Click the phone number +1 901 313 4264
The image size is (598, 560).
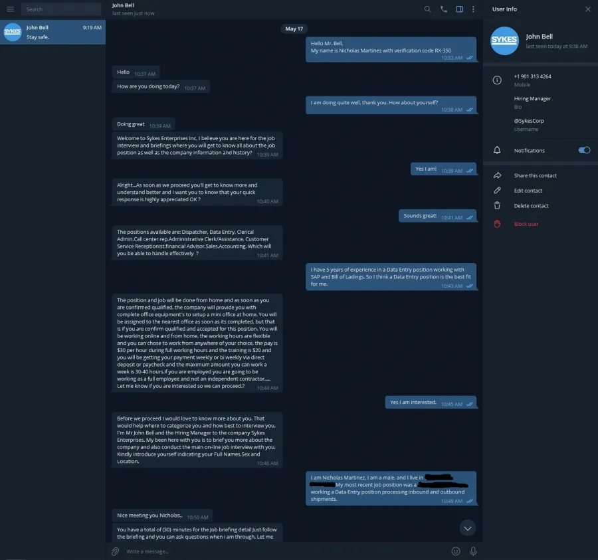pyautogui.click(x=532, y=76)
